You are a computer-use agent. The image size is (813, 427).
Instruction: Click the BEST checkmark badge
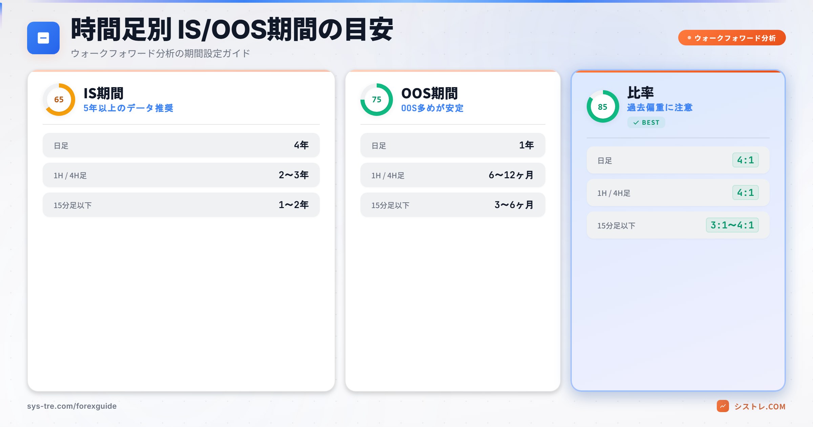pos(646,122)
